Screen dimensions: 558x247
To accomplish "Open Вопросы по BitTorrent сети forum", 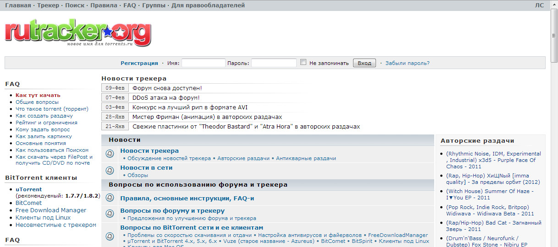I will click(192, 227).
